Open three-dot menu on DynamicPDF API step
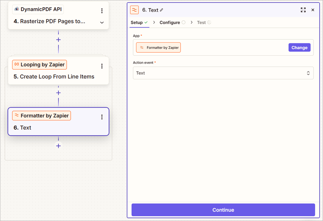This screenshot has width=323, height=221. coord(102,11)
